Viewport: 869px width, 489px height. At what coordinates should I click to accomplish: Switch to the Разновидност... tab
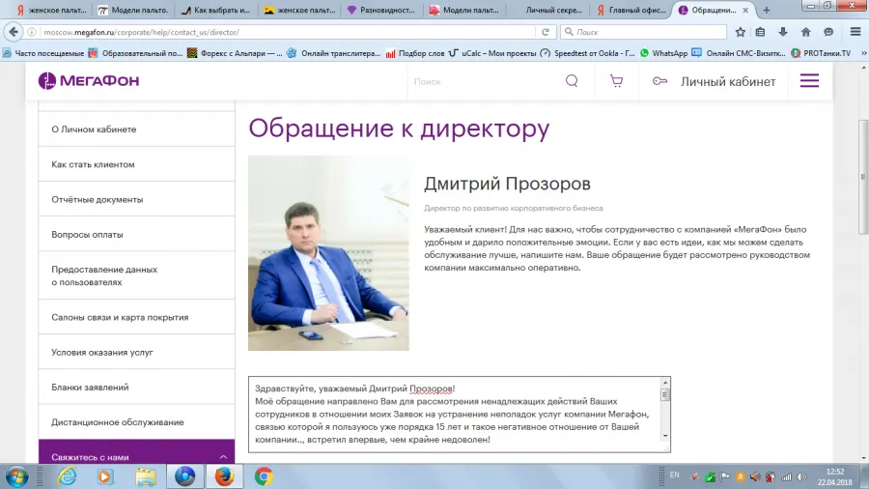[x=380, y=10]
